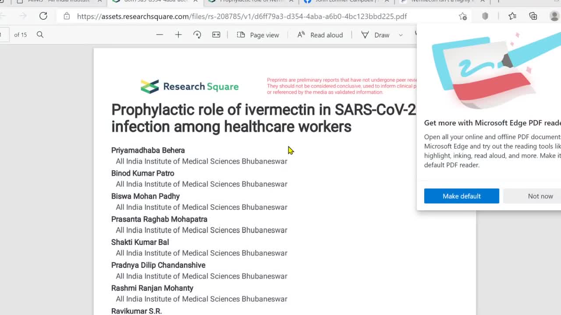Expand the Draw options dropdown arrow
Image resolution: width=561 pixels, height=315 pixels.
[401, 35]
